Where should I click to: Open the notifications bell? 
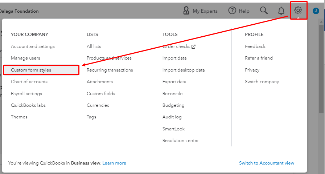tap(281, 11)
